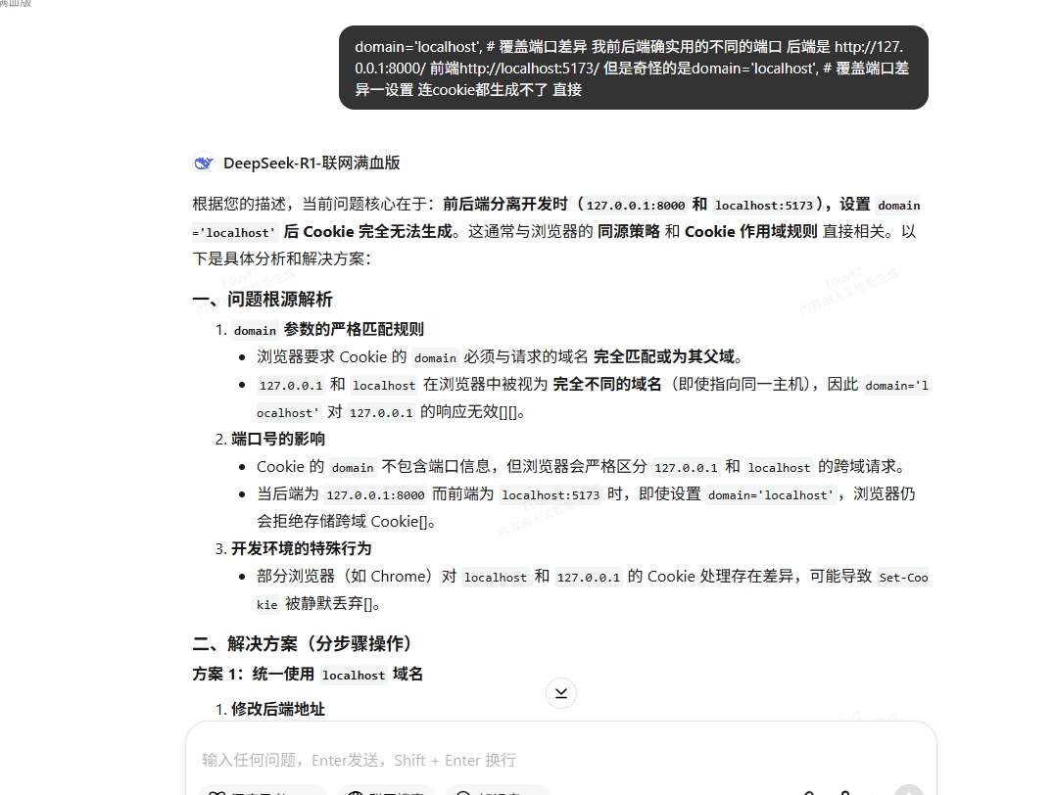Click localhost code before 在浏览器中被视为
The width and height of the screenshot is (1054, 795).
[384, 386]
